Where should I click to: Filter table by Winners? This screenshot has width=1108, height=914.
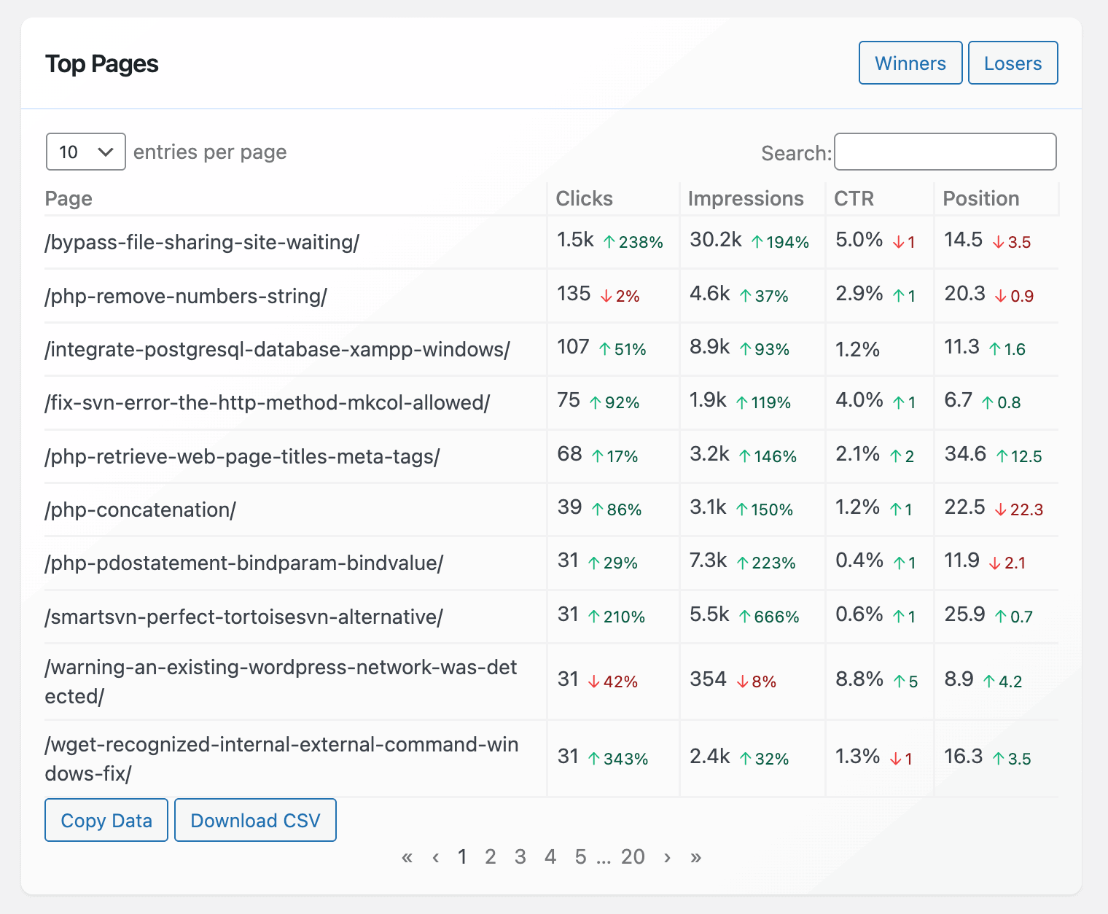[910, 63]
